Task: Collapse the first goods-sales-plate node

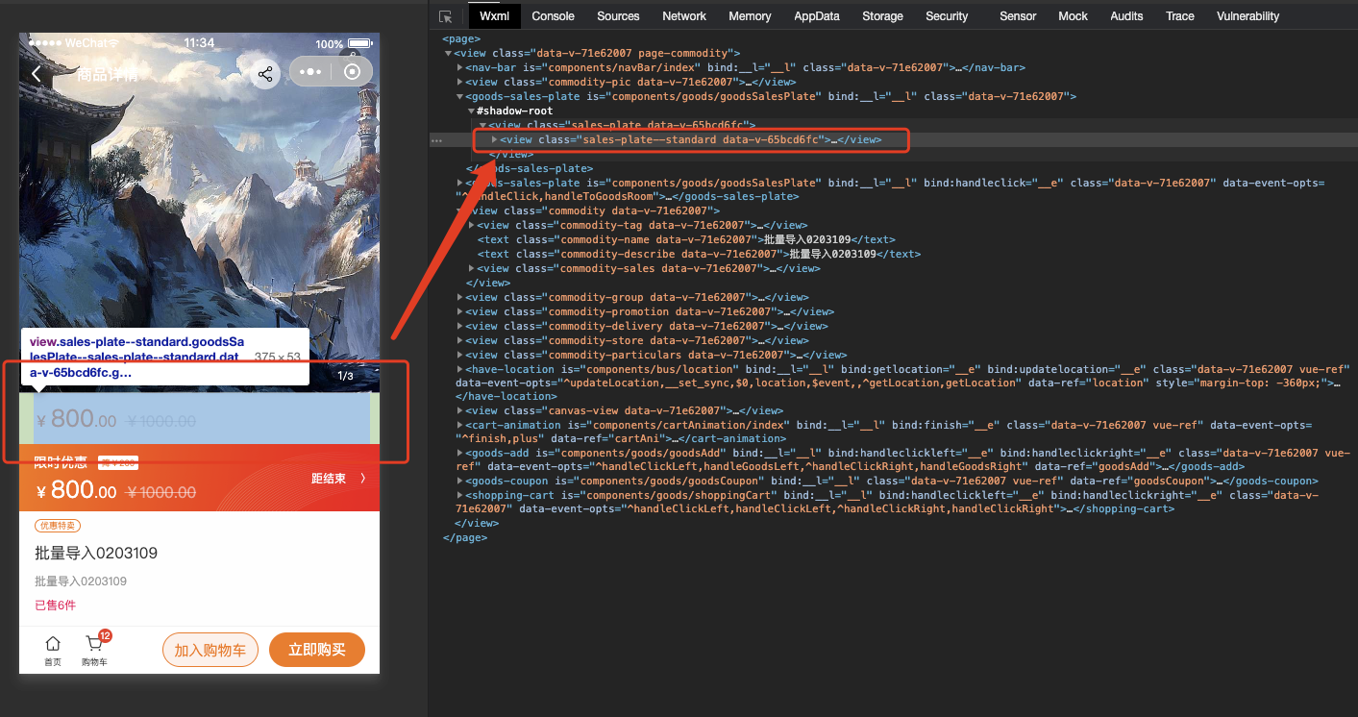Action: [459, 97]
